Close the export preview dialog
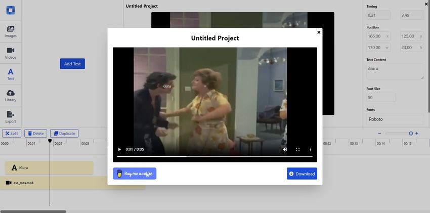430x213 pixels. click(x=319, y=32)
